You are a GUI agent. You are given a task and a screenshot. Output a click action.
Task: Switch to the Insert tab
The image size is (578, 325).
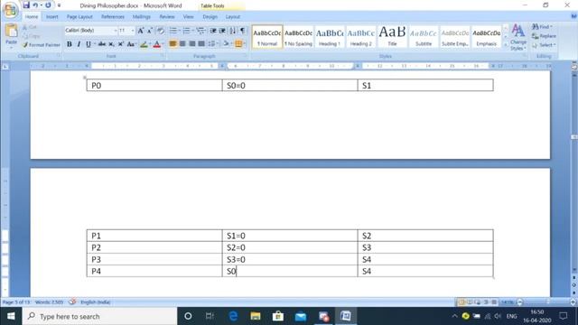(x=52, y=17)
